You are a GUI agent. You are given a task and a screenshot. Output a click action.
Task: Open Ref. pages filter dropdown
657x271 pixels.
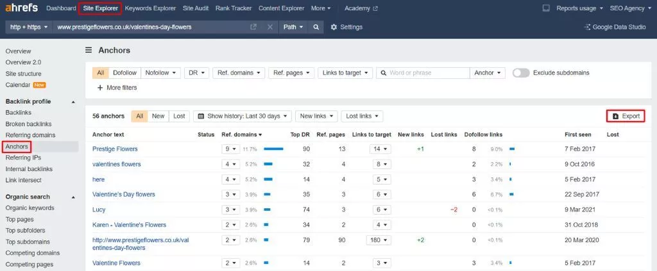291,73
